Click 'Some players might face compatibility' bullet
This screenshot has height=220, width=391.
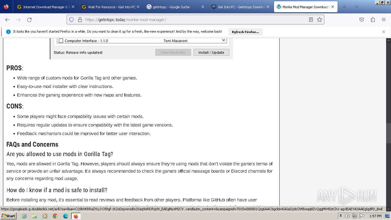[x=80, y=116]
